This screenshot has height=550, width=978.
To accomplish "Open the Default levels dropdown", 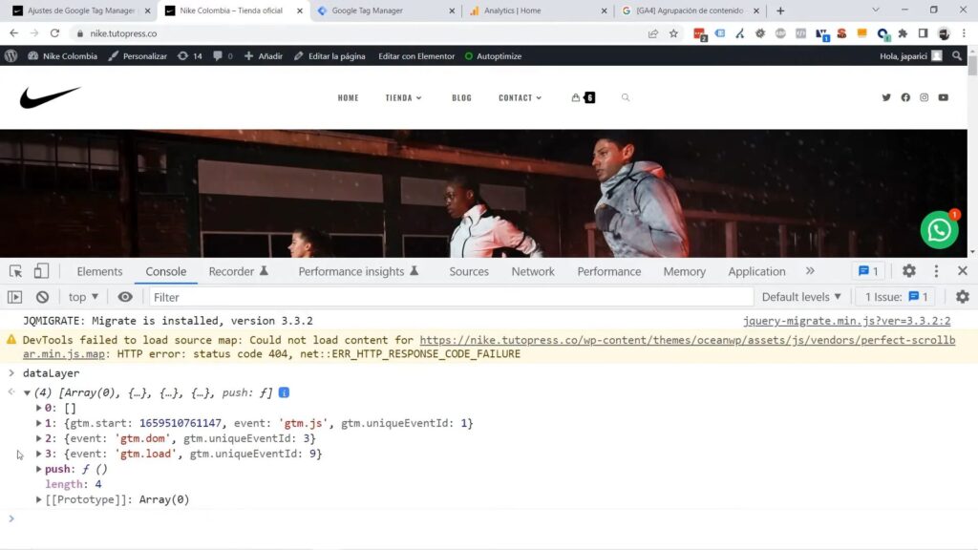I will click(801, 297).
